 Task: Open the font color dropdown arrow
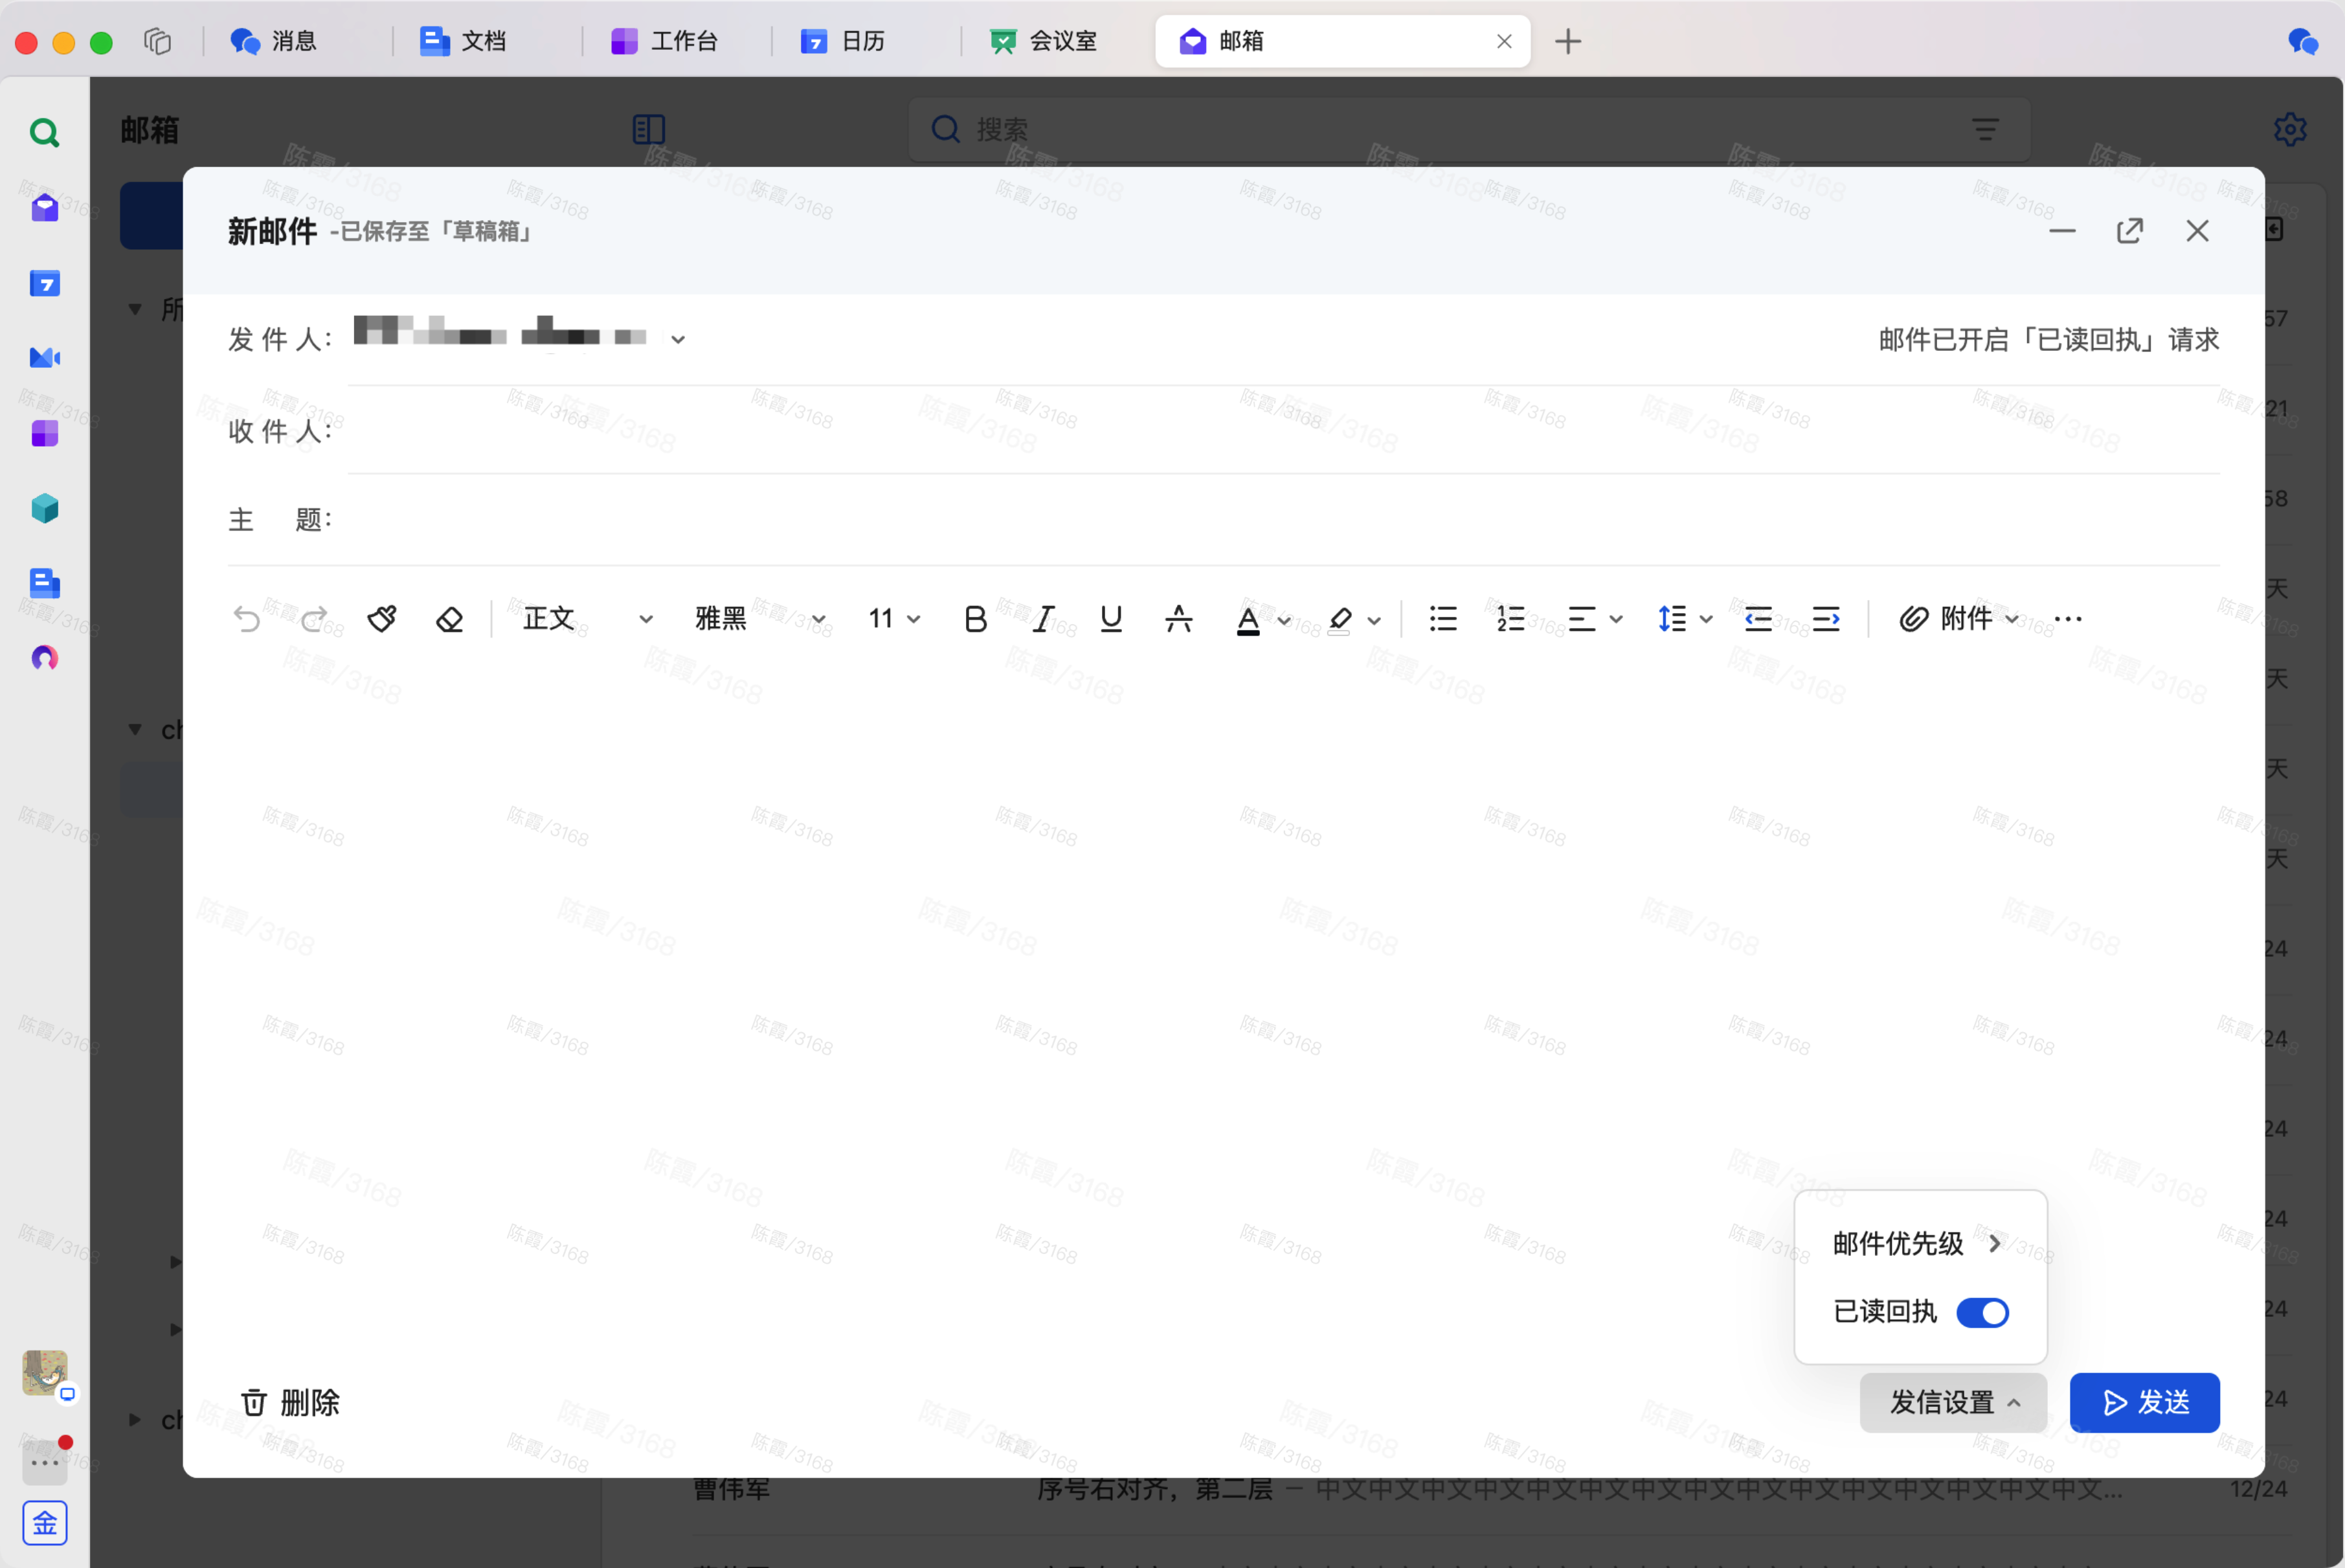(x=1284, y=621)
